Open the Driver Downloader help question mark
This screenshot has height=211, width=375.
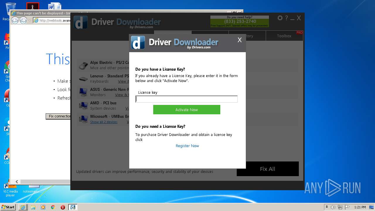[287, 18]
